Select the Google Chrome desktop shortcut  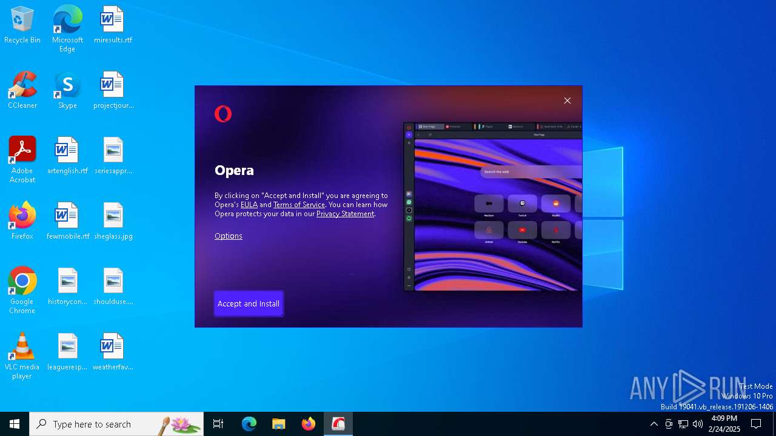(x=22, y=291)
